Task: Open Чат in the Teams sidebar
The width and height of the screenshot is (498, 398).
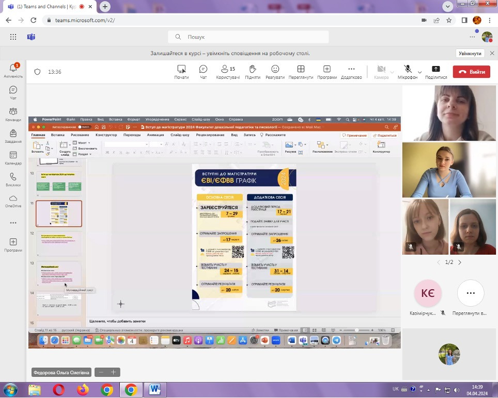Action: pos(13,92)
